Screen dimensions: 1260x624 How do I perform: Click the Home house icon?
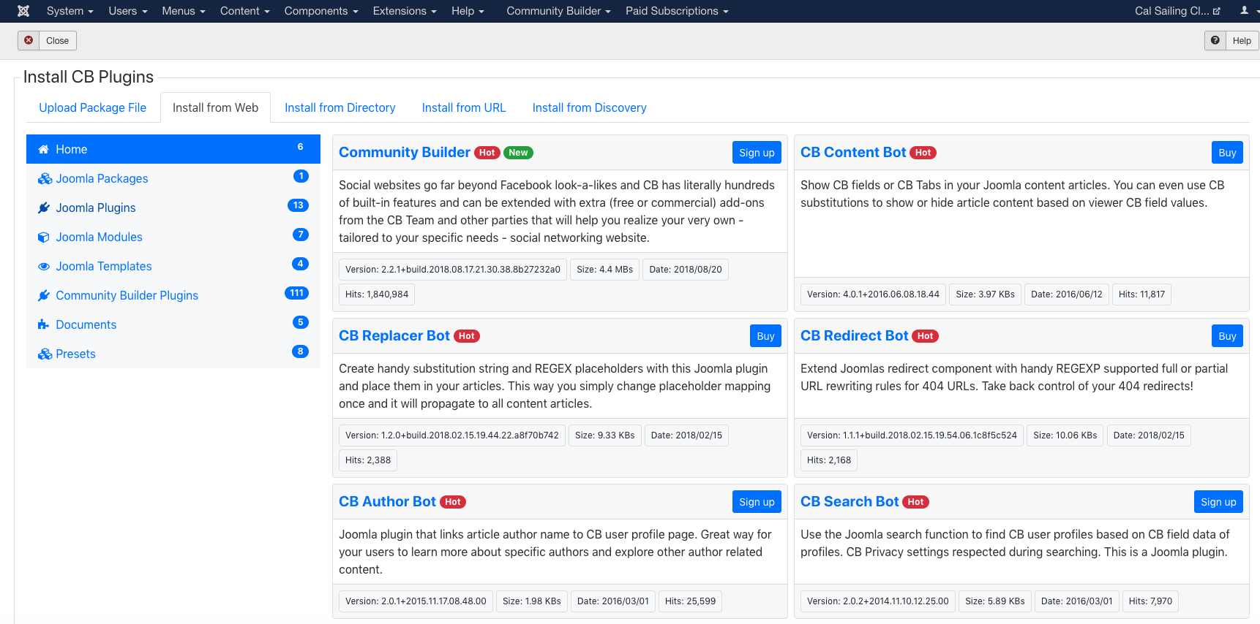(x=43, y=149)
